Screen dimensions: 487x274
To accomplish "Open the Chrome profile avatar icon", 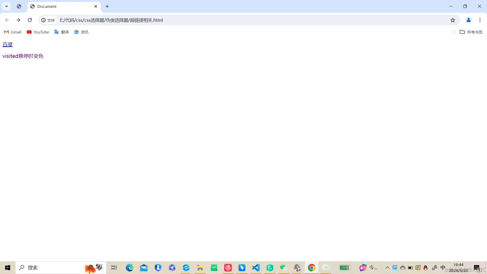I will click(x=468, y=20).
